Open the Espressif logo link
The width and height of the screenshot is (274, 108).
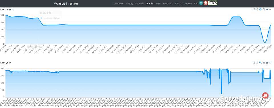[205, 3]
